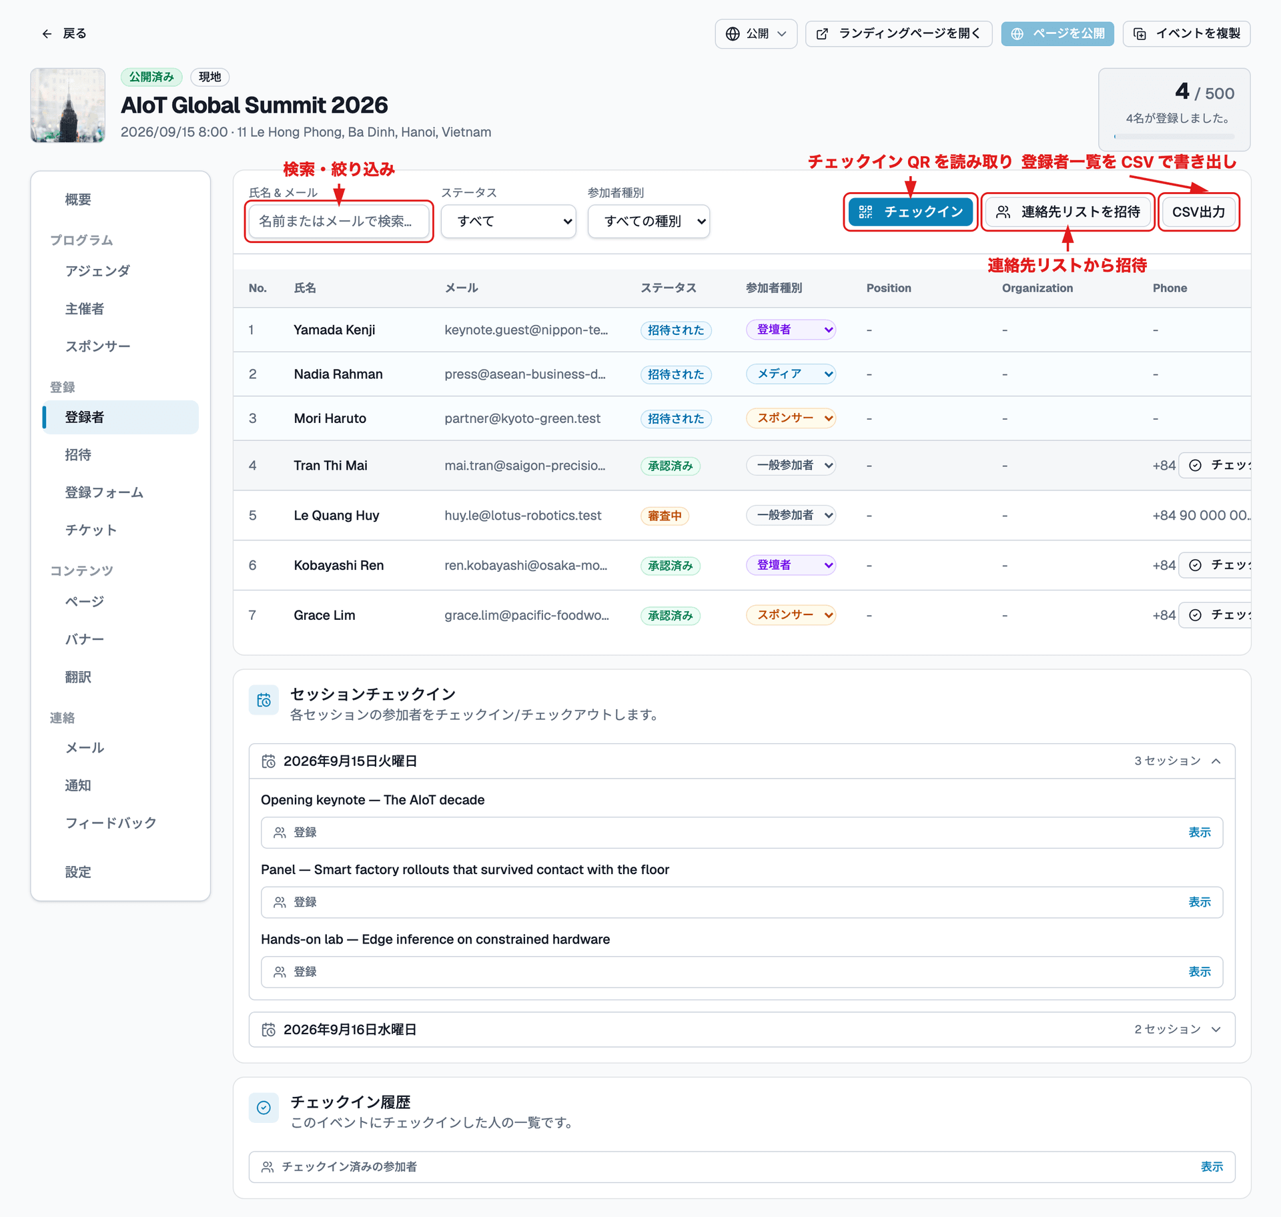Image resolution: width=1281 pixels, height=1217 pixels.
Task: Select 登録者 in the sidebar
Action: [121, 417]
